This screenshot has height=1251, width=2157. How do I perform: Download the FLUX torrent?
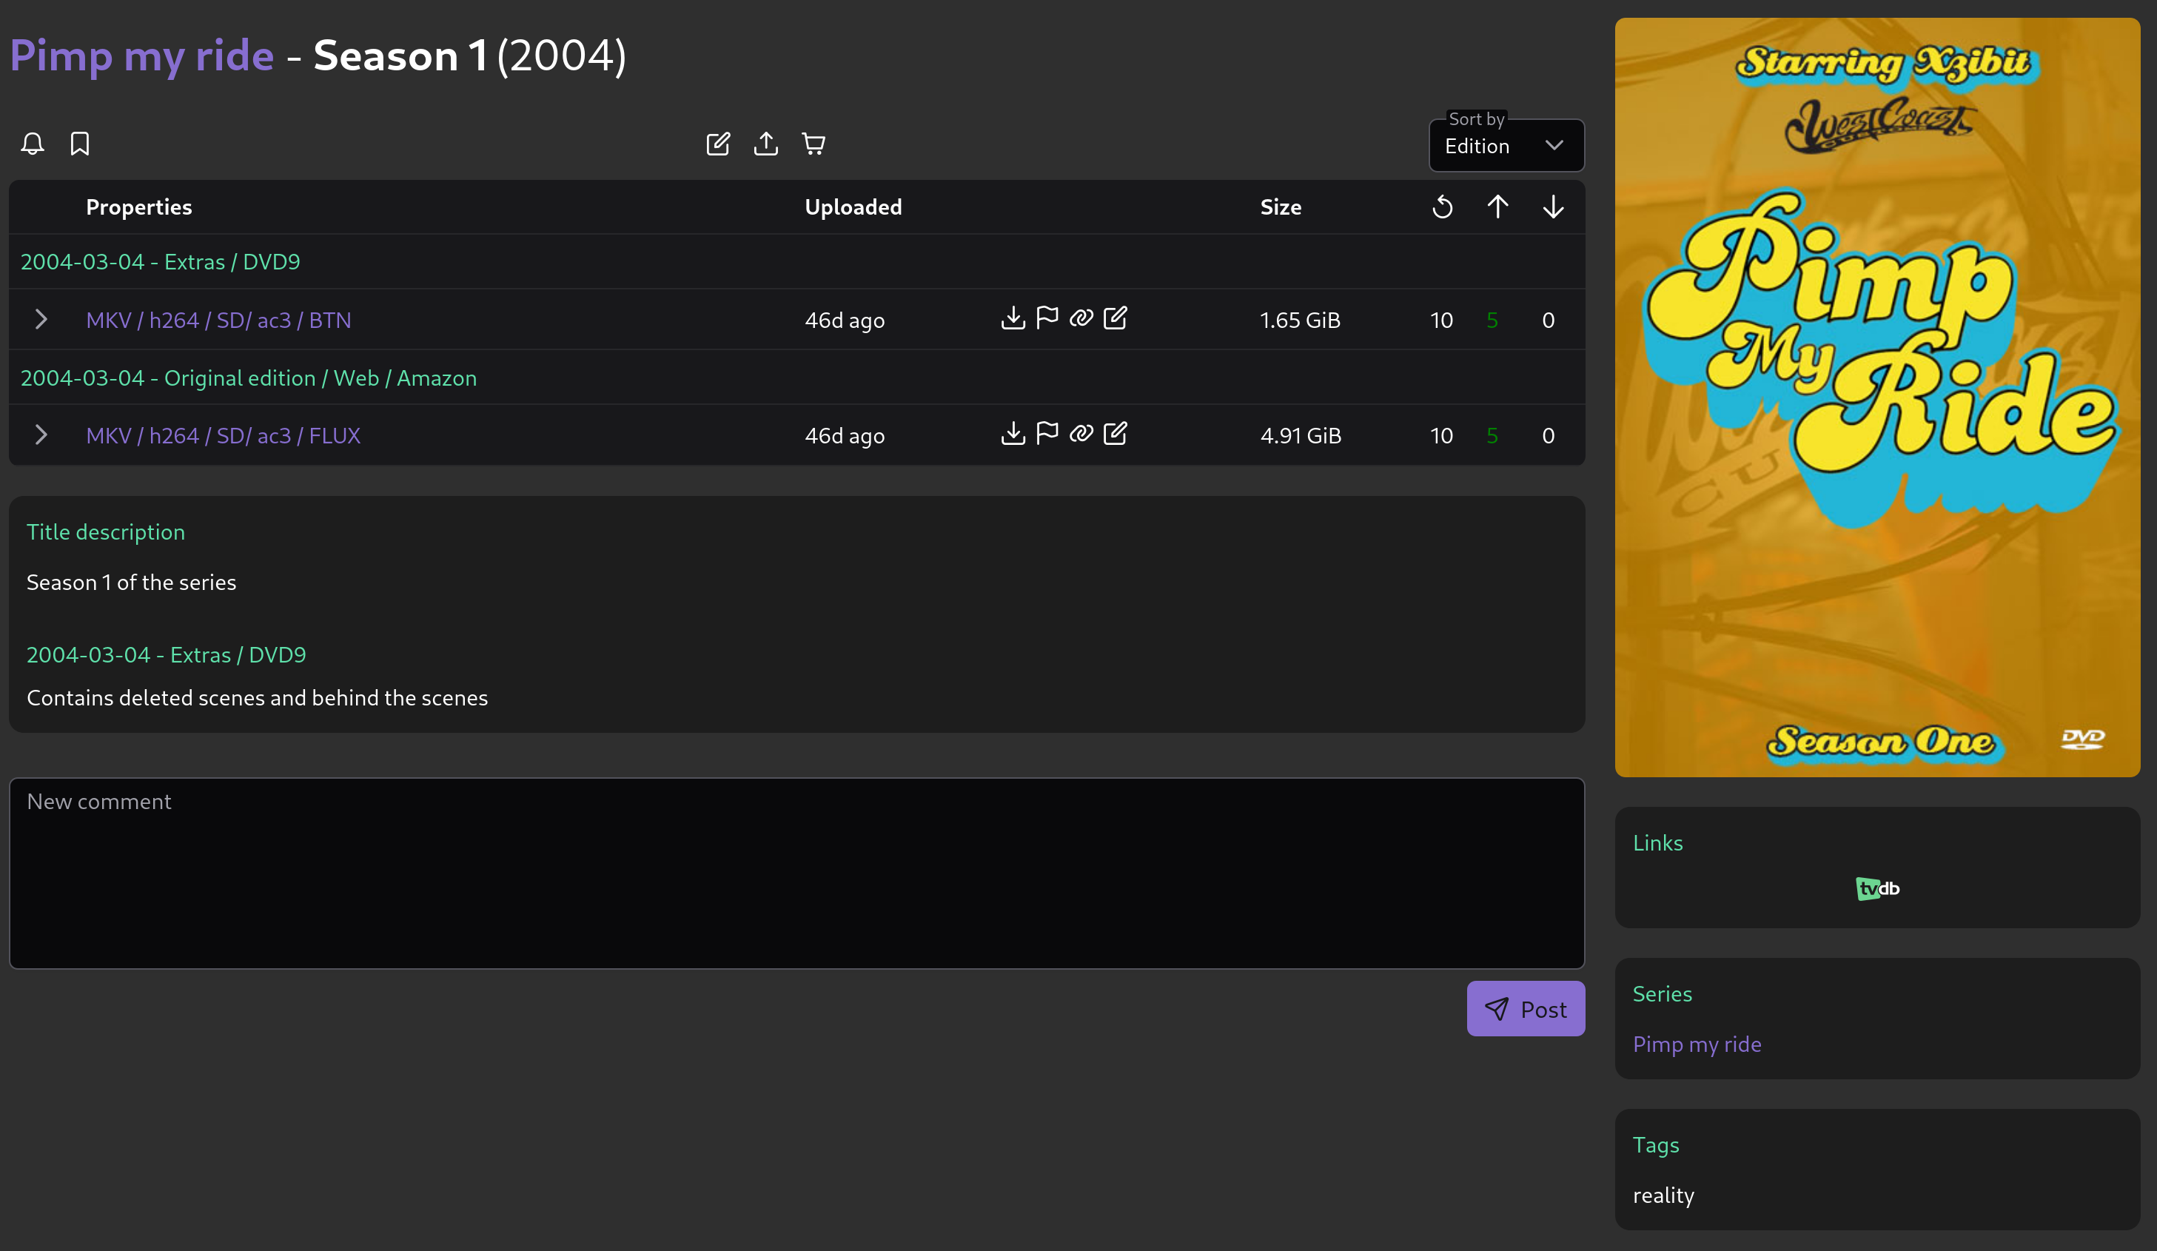(x=1013, y=434)
